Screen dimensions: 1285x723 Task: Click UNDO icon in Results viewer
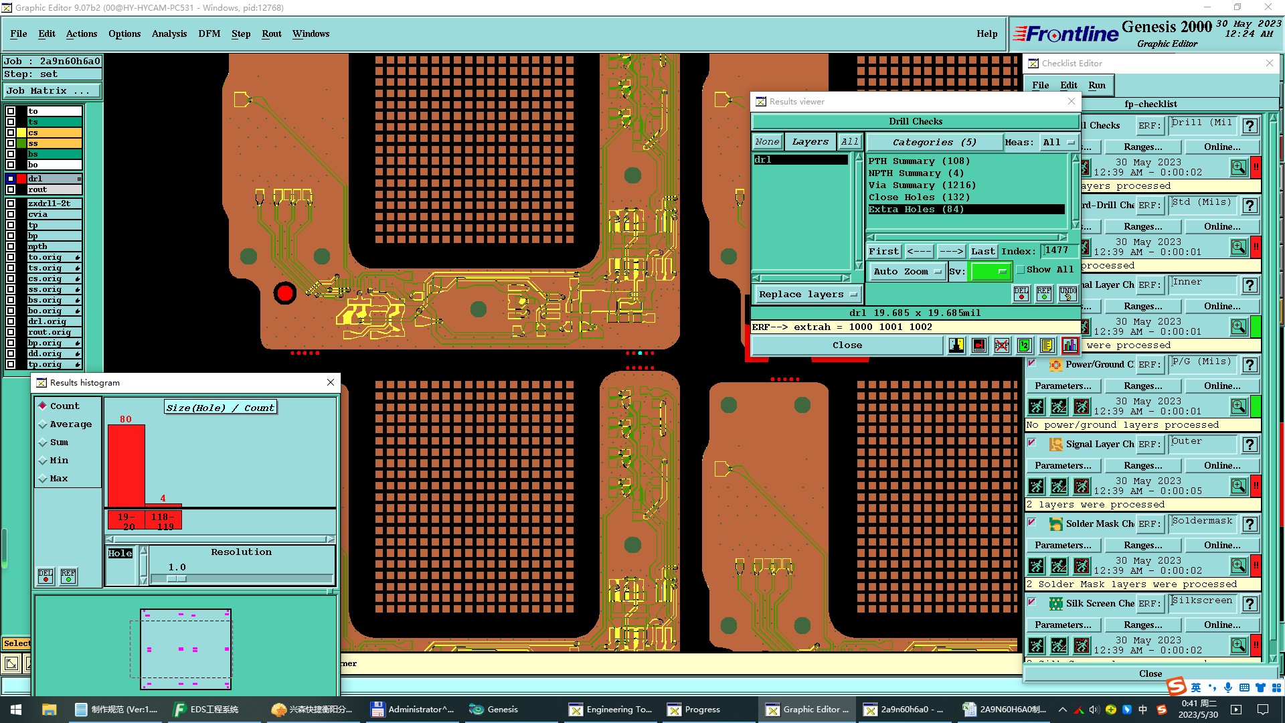1067,294
